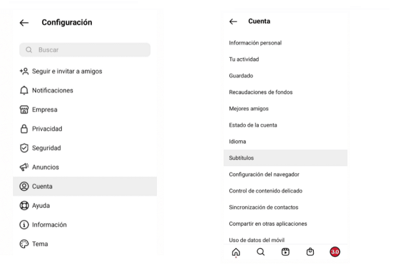The image size is (417, 272).
Task: Open the Home tab in bottom bar
Action: pos(236,252)
